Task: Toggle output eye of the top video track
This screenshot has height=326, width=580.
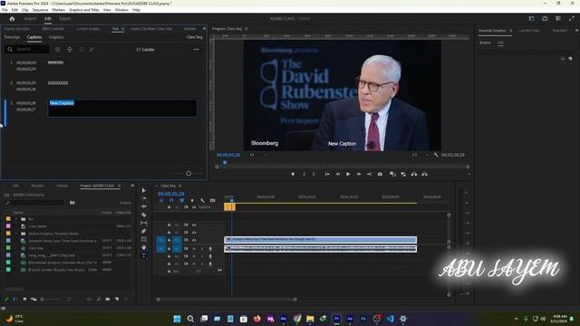Action: tap(194, 225)
